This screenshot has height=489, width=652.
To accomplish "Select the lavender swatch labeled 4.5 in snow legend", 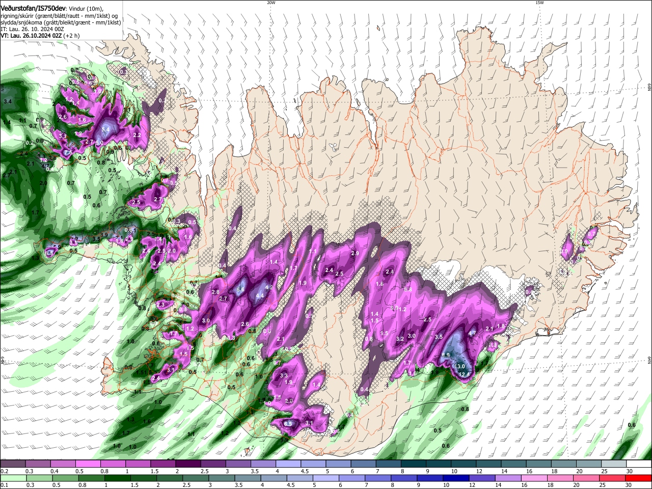I will point(313,464).
